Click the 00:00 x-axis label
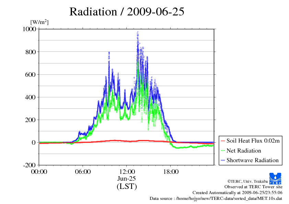Screen dimensions: 289x204 (39, 172)
